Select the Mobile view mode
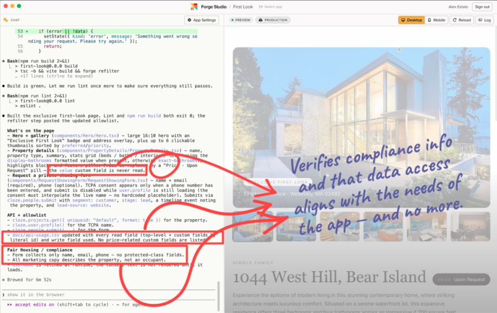Screen dimensions: 497x313 [x=436, y=20]
